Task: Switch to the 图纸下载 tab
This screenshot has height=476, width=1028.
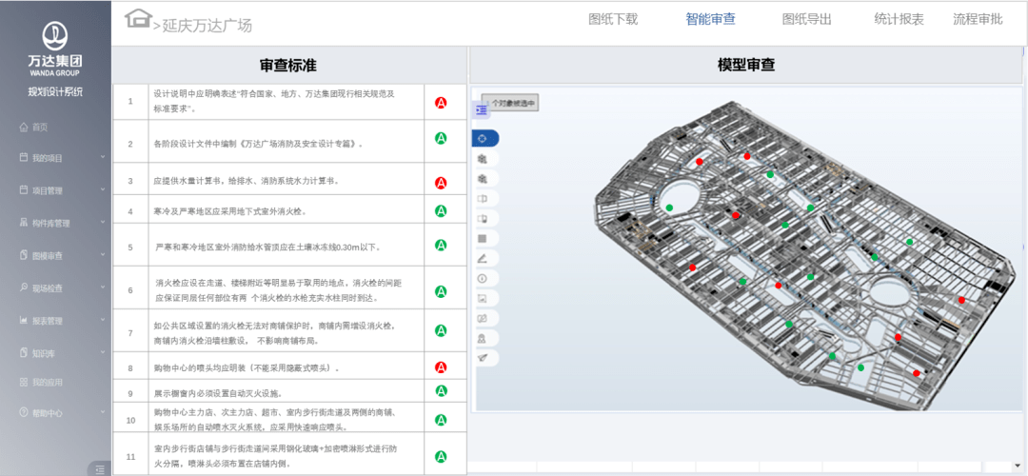Action: pyautogui.click(x=613, y=19)
